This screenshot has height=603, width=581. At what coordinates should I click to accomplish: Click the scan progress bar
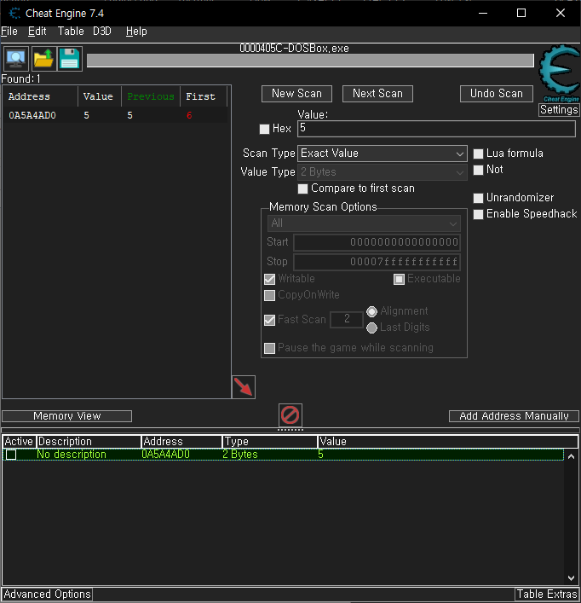click(x=310, y=61)
